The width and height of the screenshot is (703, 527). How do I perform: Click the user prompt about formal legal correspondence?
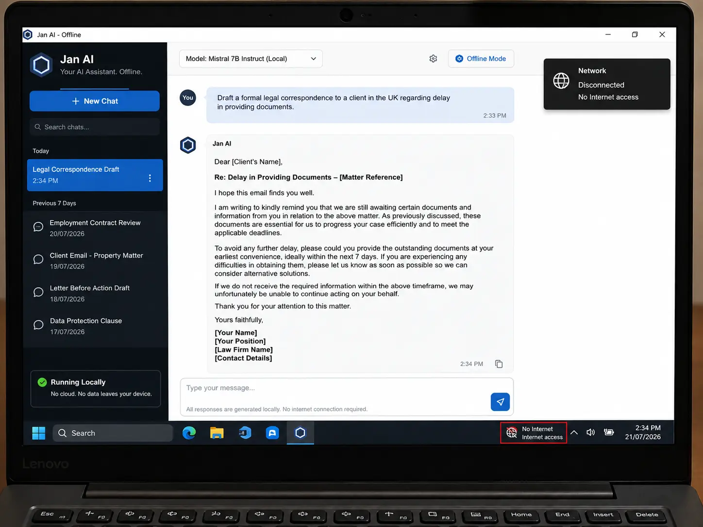(x=360, y=105)
